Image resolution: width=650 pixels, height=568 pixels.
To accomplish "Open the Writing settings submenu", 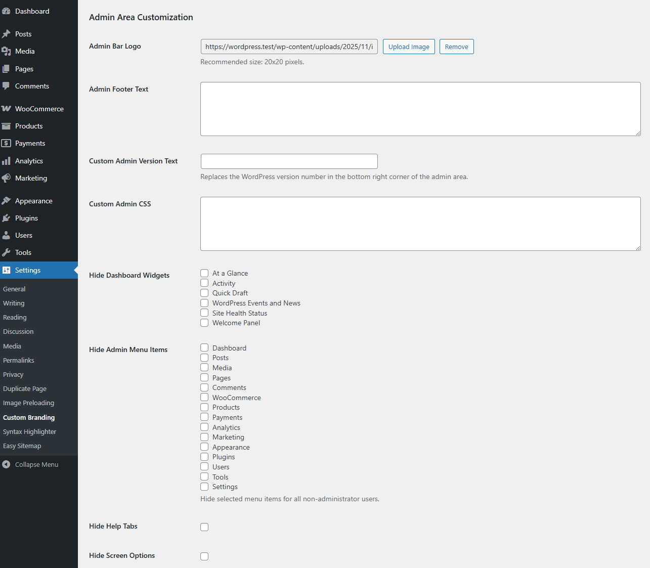I will point(14,303).
